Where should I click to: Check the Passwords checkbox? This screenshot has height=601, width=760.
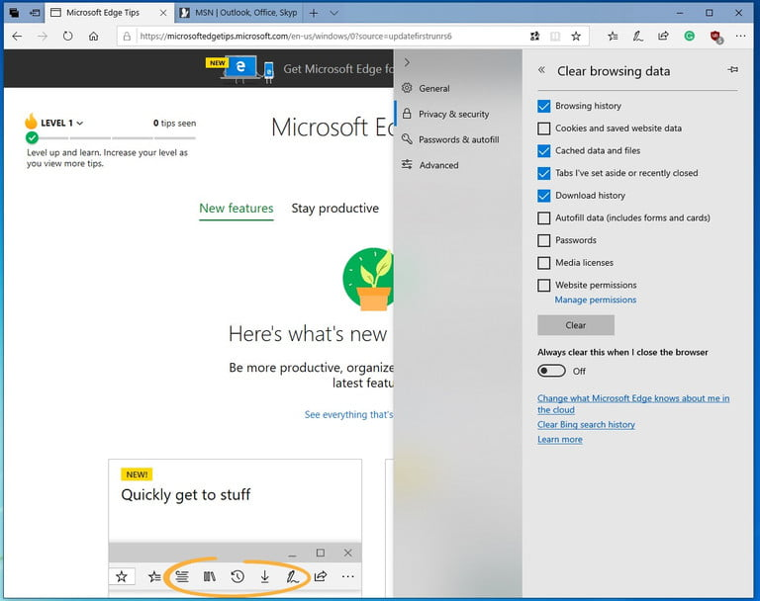pos(544,240)
